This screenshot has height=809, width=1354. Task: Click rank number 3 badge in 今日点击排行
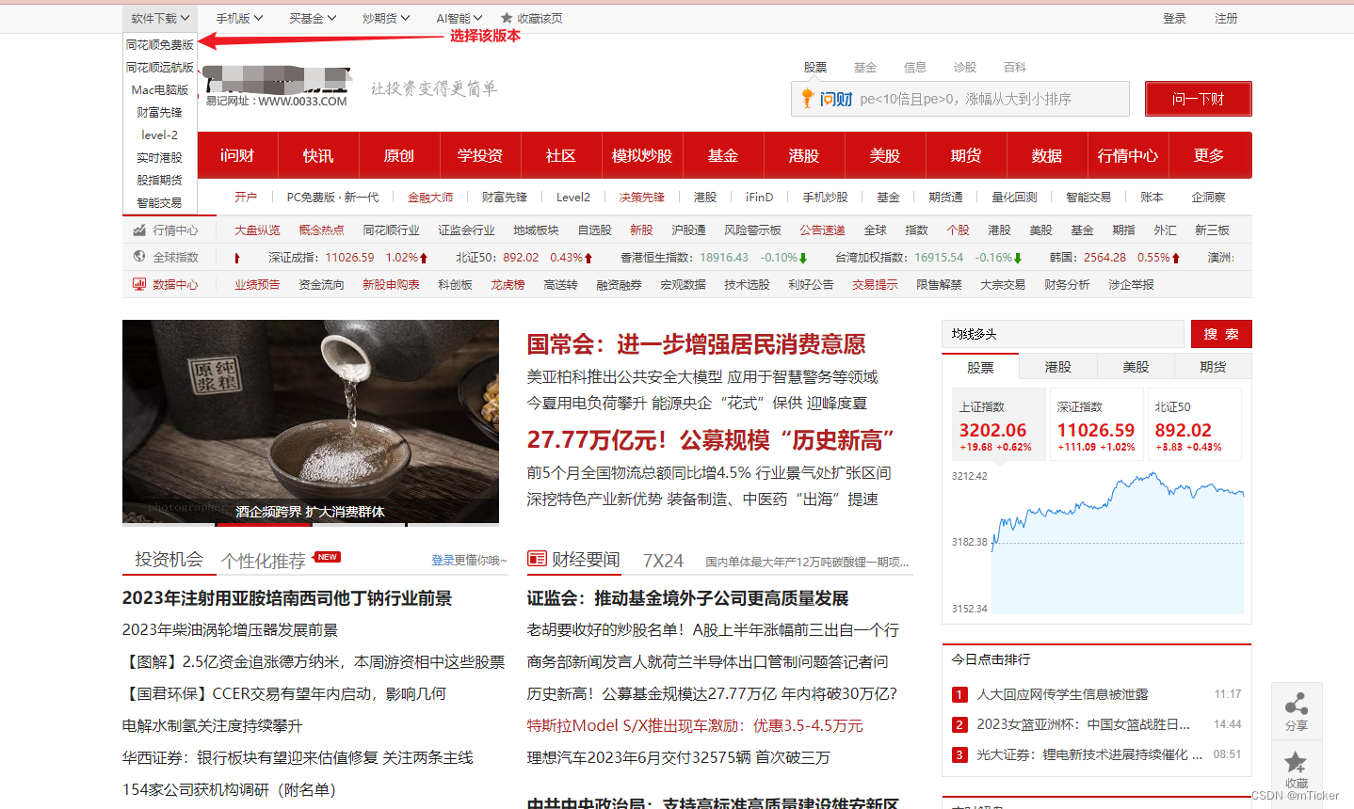pyautogui.click(x=959, y=754)
